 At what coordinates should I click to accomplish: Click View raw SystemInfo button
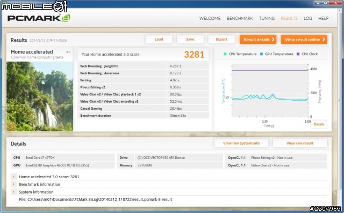(241, 143)
